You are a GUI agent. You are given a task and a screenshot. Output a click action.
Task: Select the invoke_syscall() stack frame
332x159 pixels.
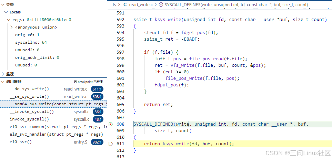pyautogui.click(x=53, y=119)
